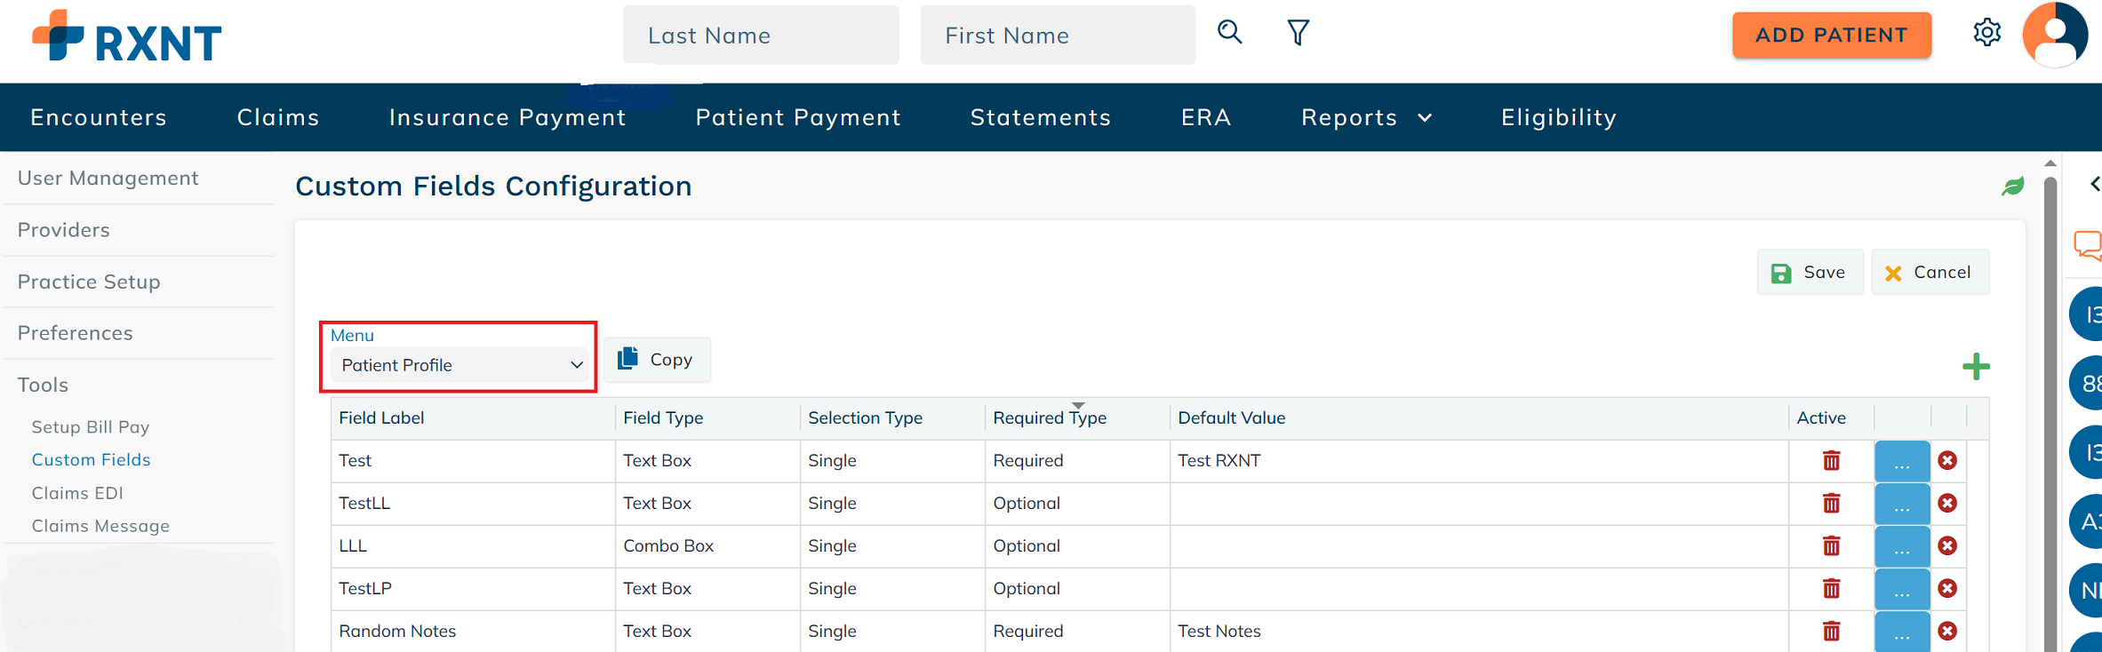Go to the Claims tab

coord(277,117)
